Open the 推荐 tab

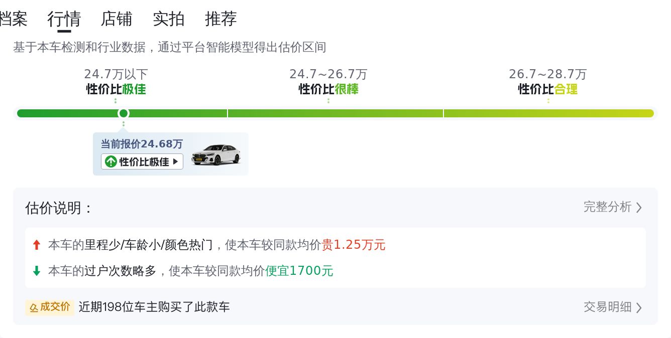coord(221,19)
